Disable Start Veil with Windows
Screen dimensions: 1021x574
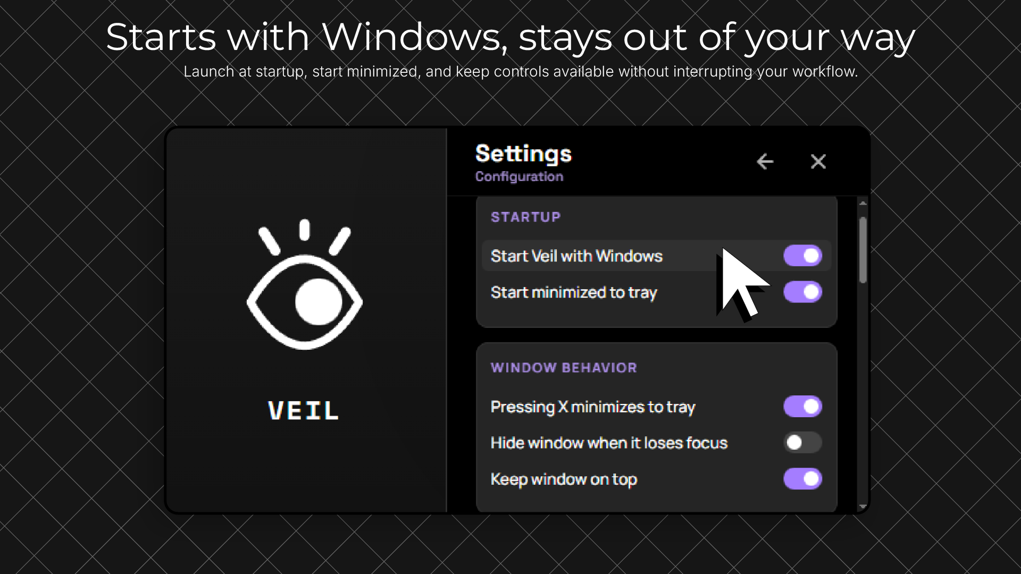click(x=804, y=256)
